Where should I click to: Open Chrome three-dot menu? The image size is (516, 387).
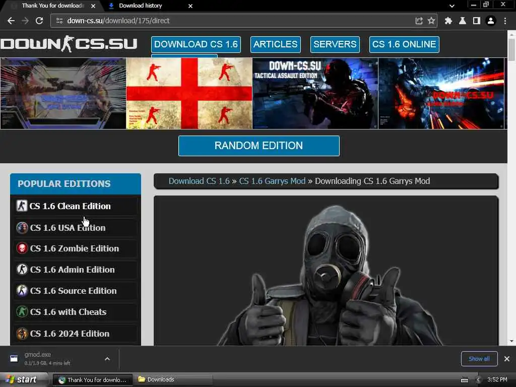tap(505, 21)
